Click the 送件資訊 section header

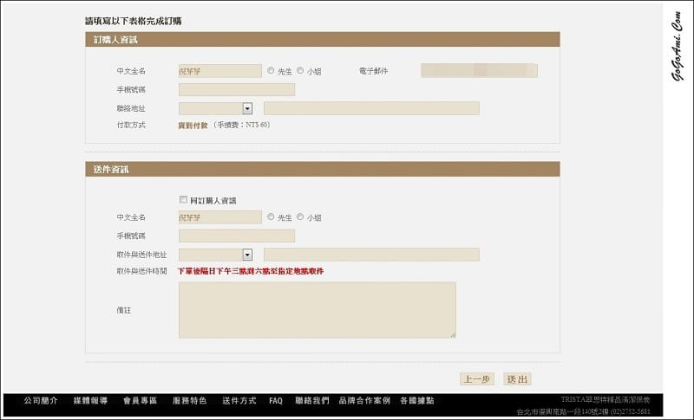(x=322, y=169)
